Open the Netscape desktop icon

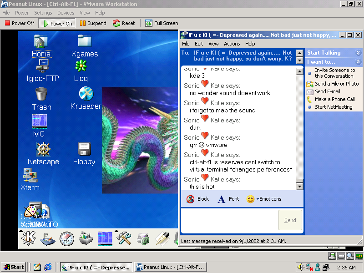[x=43, y=149]
